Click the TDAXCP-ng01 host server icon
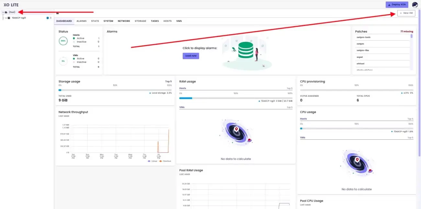This screenshot has width=421, height=209. pos(9,18)
